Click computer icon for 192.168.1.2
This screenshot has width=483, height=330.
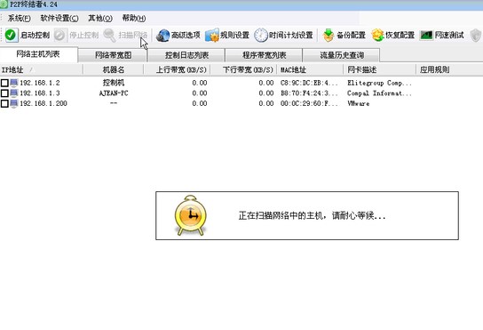pyautogui.click(x=14, y=83)
